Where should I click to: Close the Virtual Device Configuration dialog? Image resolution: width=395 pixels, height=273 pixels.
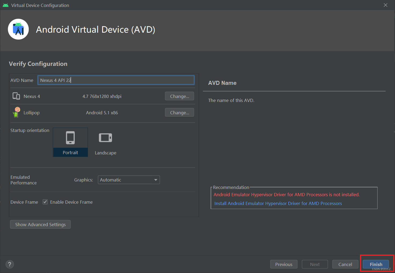pyautogui.click(x=386, y=5)
